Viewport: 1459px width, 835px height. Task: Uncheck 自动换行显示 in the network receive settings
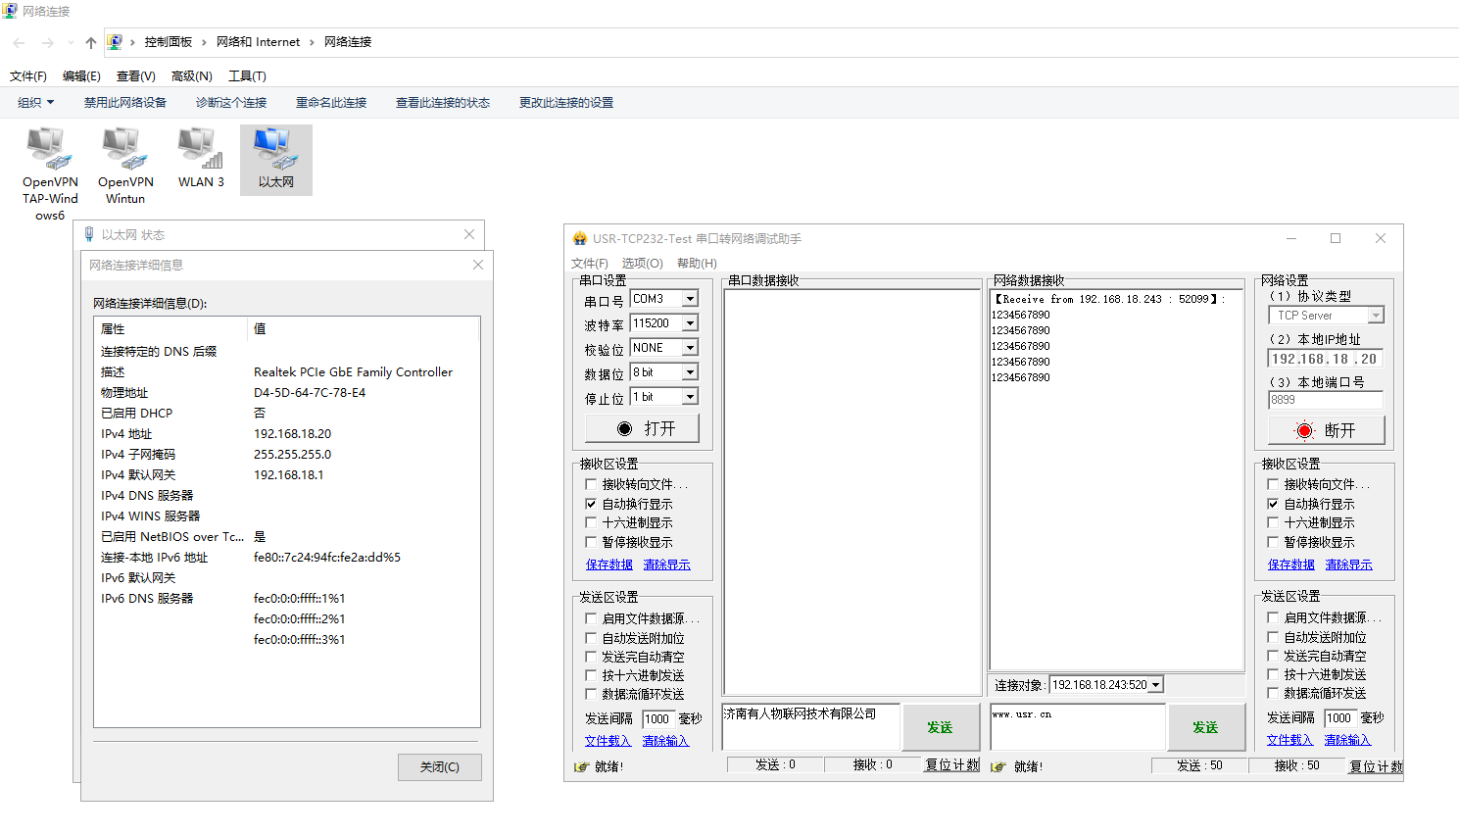(1273, 504)
